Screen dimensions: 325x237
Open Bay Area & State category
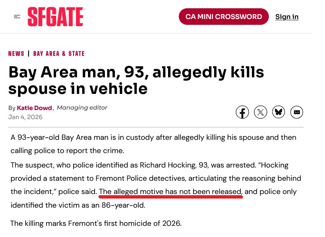pyautogui.click(x=59, y=53)
